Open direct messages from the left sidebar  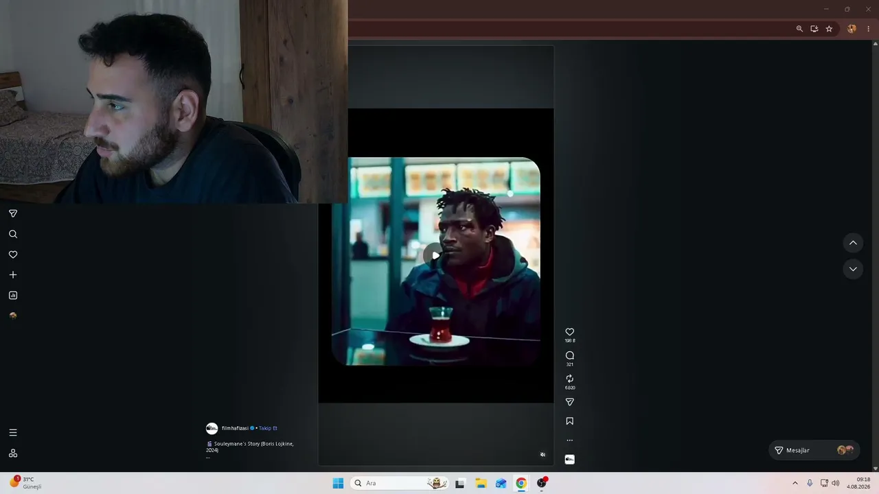pyautogui.click(x=13, y=213)
